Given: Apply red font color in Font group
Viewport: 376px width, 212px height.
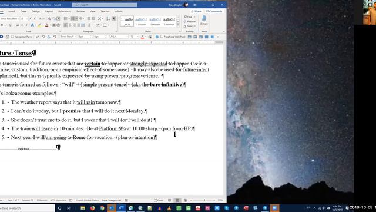Looking at the screenshot, I should [47, 25].
